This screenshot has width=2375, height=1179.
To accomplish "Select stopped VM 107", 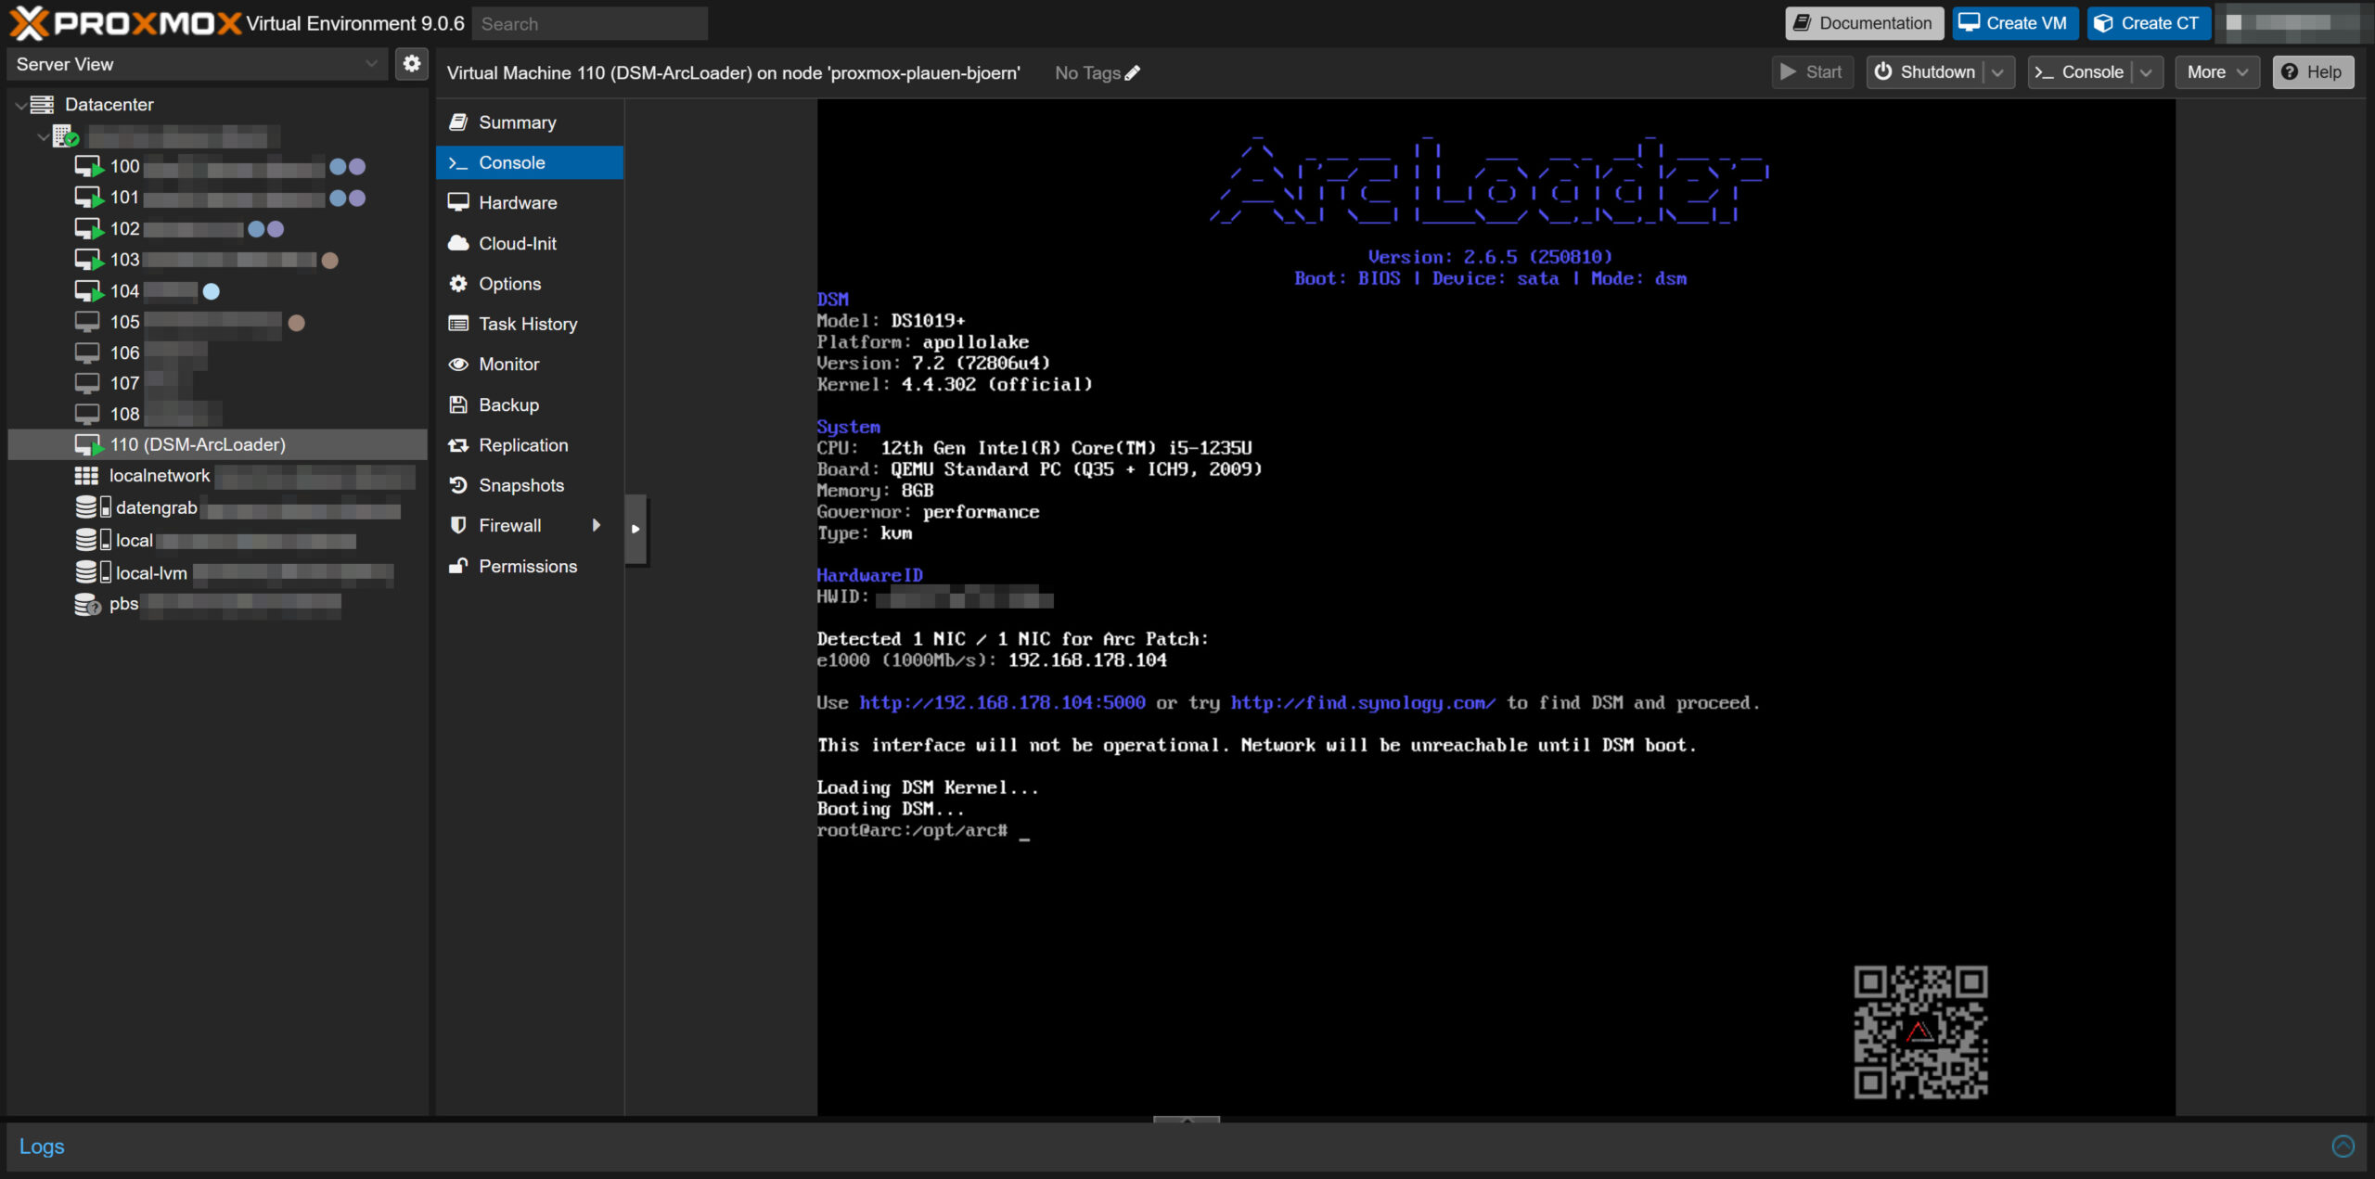I will pos(218,383).
